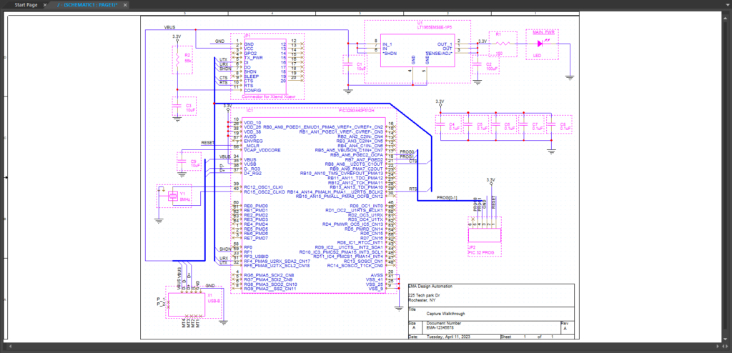Click ground symbol right of the LED

tap(570, 77)
